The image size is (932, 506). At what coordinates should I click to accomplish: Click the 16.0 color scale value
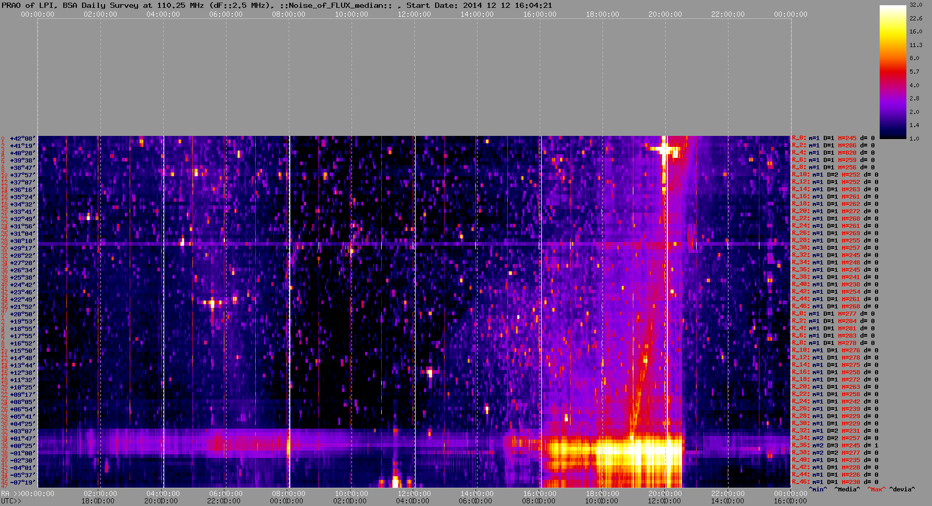point(916,31)
